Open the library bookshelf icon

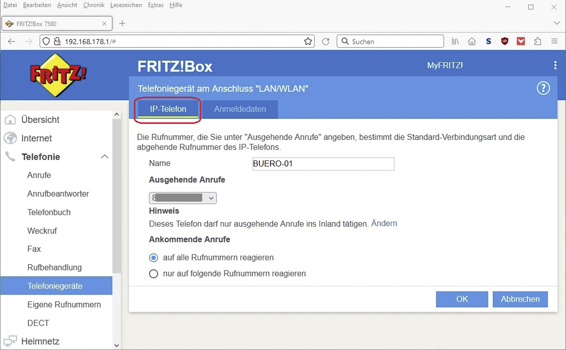click(x=455, y=41)
